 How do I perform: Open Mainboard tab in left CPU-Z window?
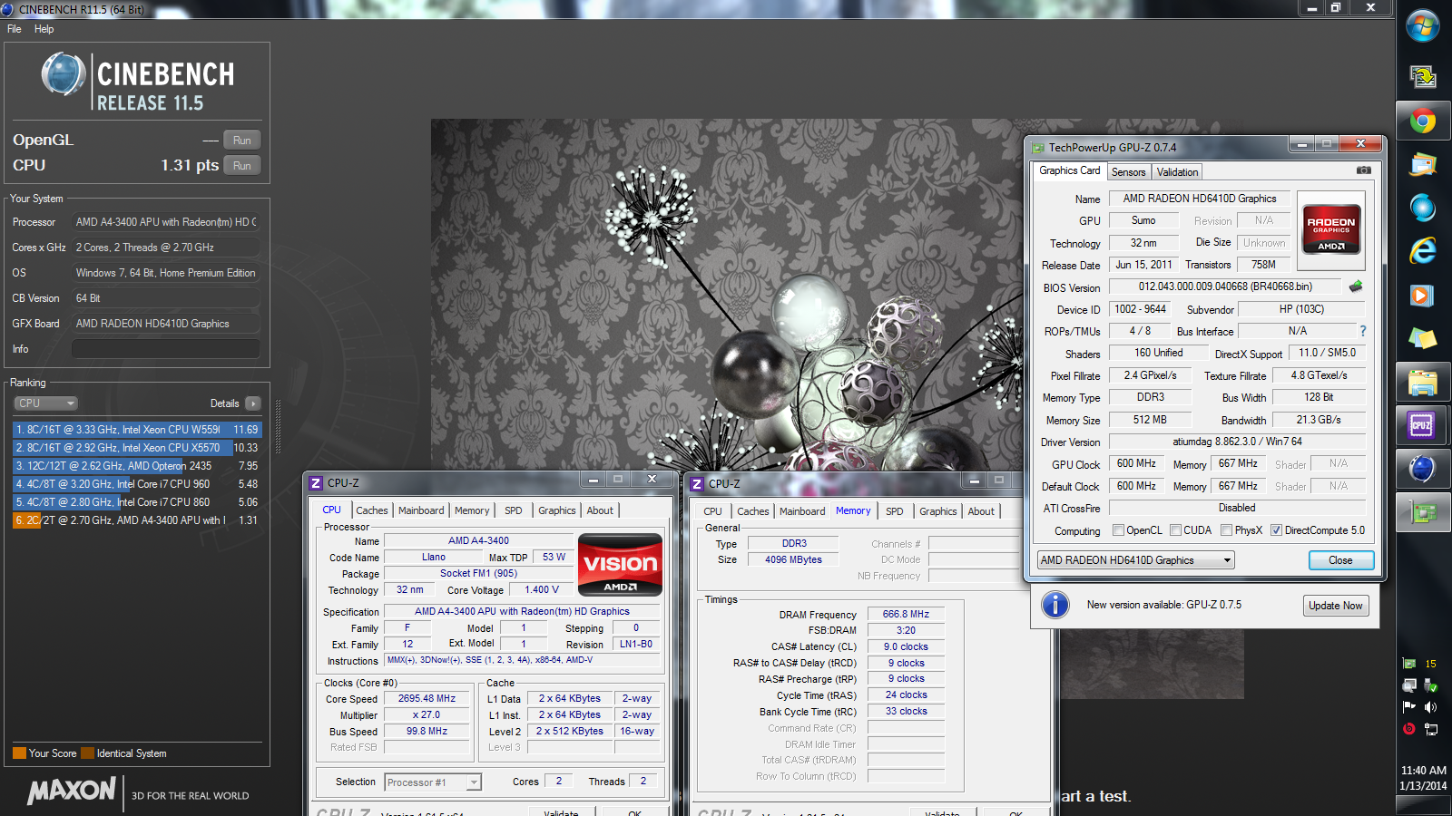pos(421,510)
